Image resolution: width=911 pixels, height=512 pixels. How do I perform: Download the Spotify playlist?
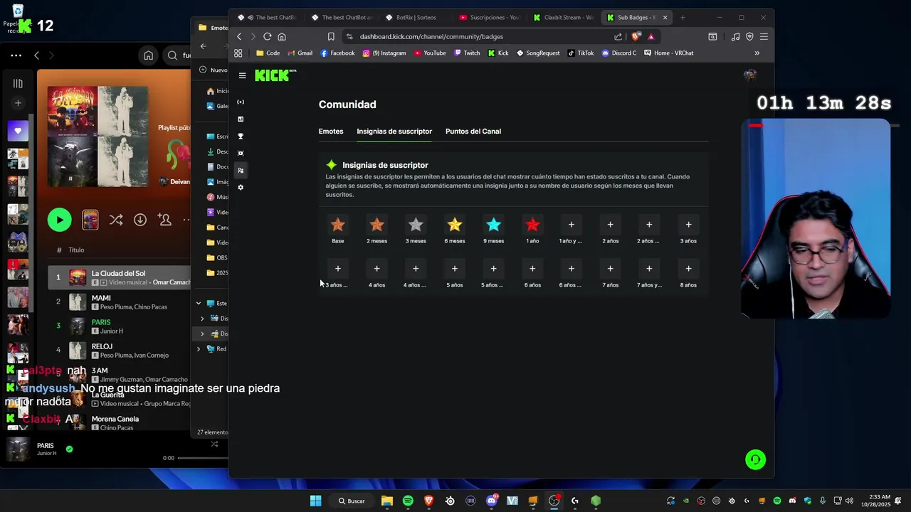[140, 220]
